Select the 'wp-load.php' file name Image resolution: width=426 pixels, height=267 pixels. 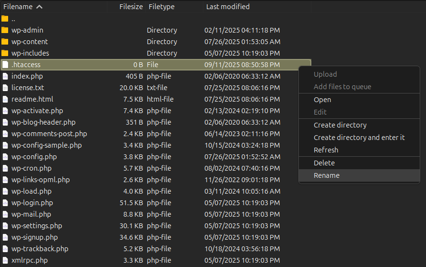click(32, 191)
